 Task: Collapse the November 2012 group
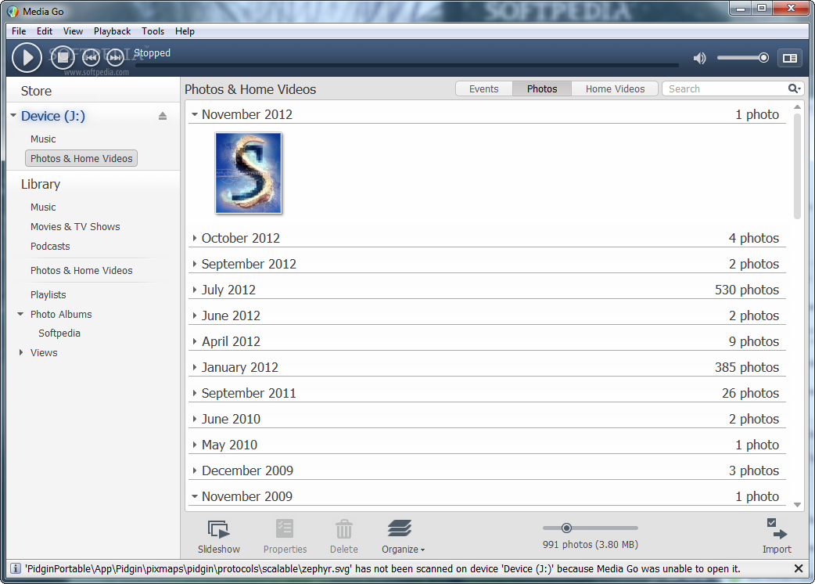(195, 114)
